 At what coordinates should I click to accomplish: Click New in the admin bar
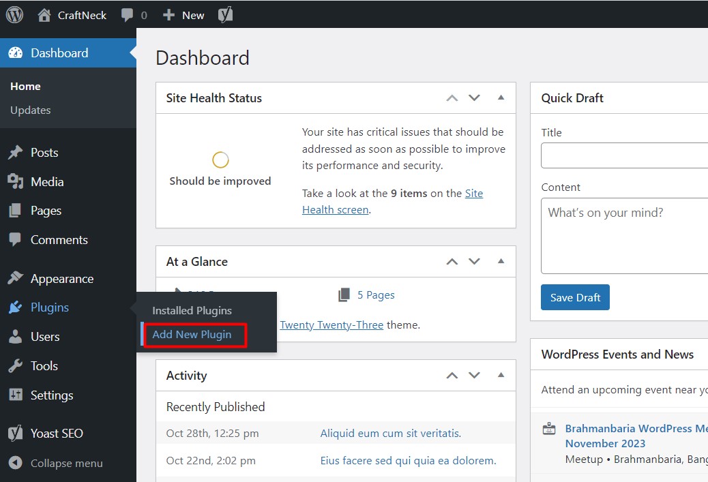pos(193,16)
